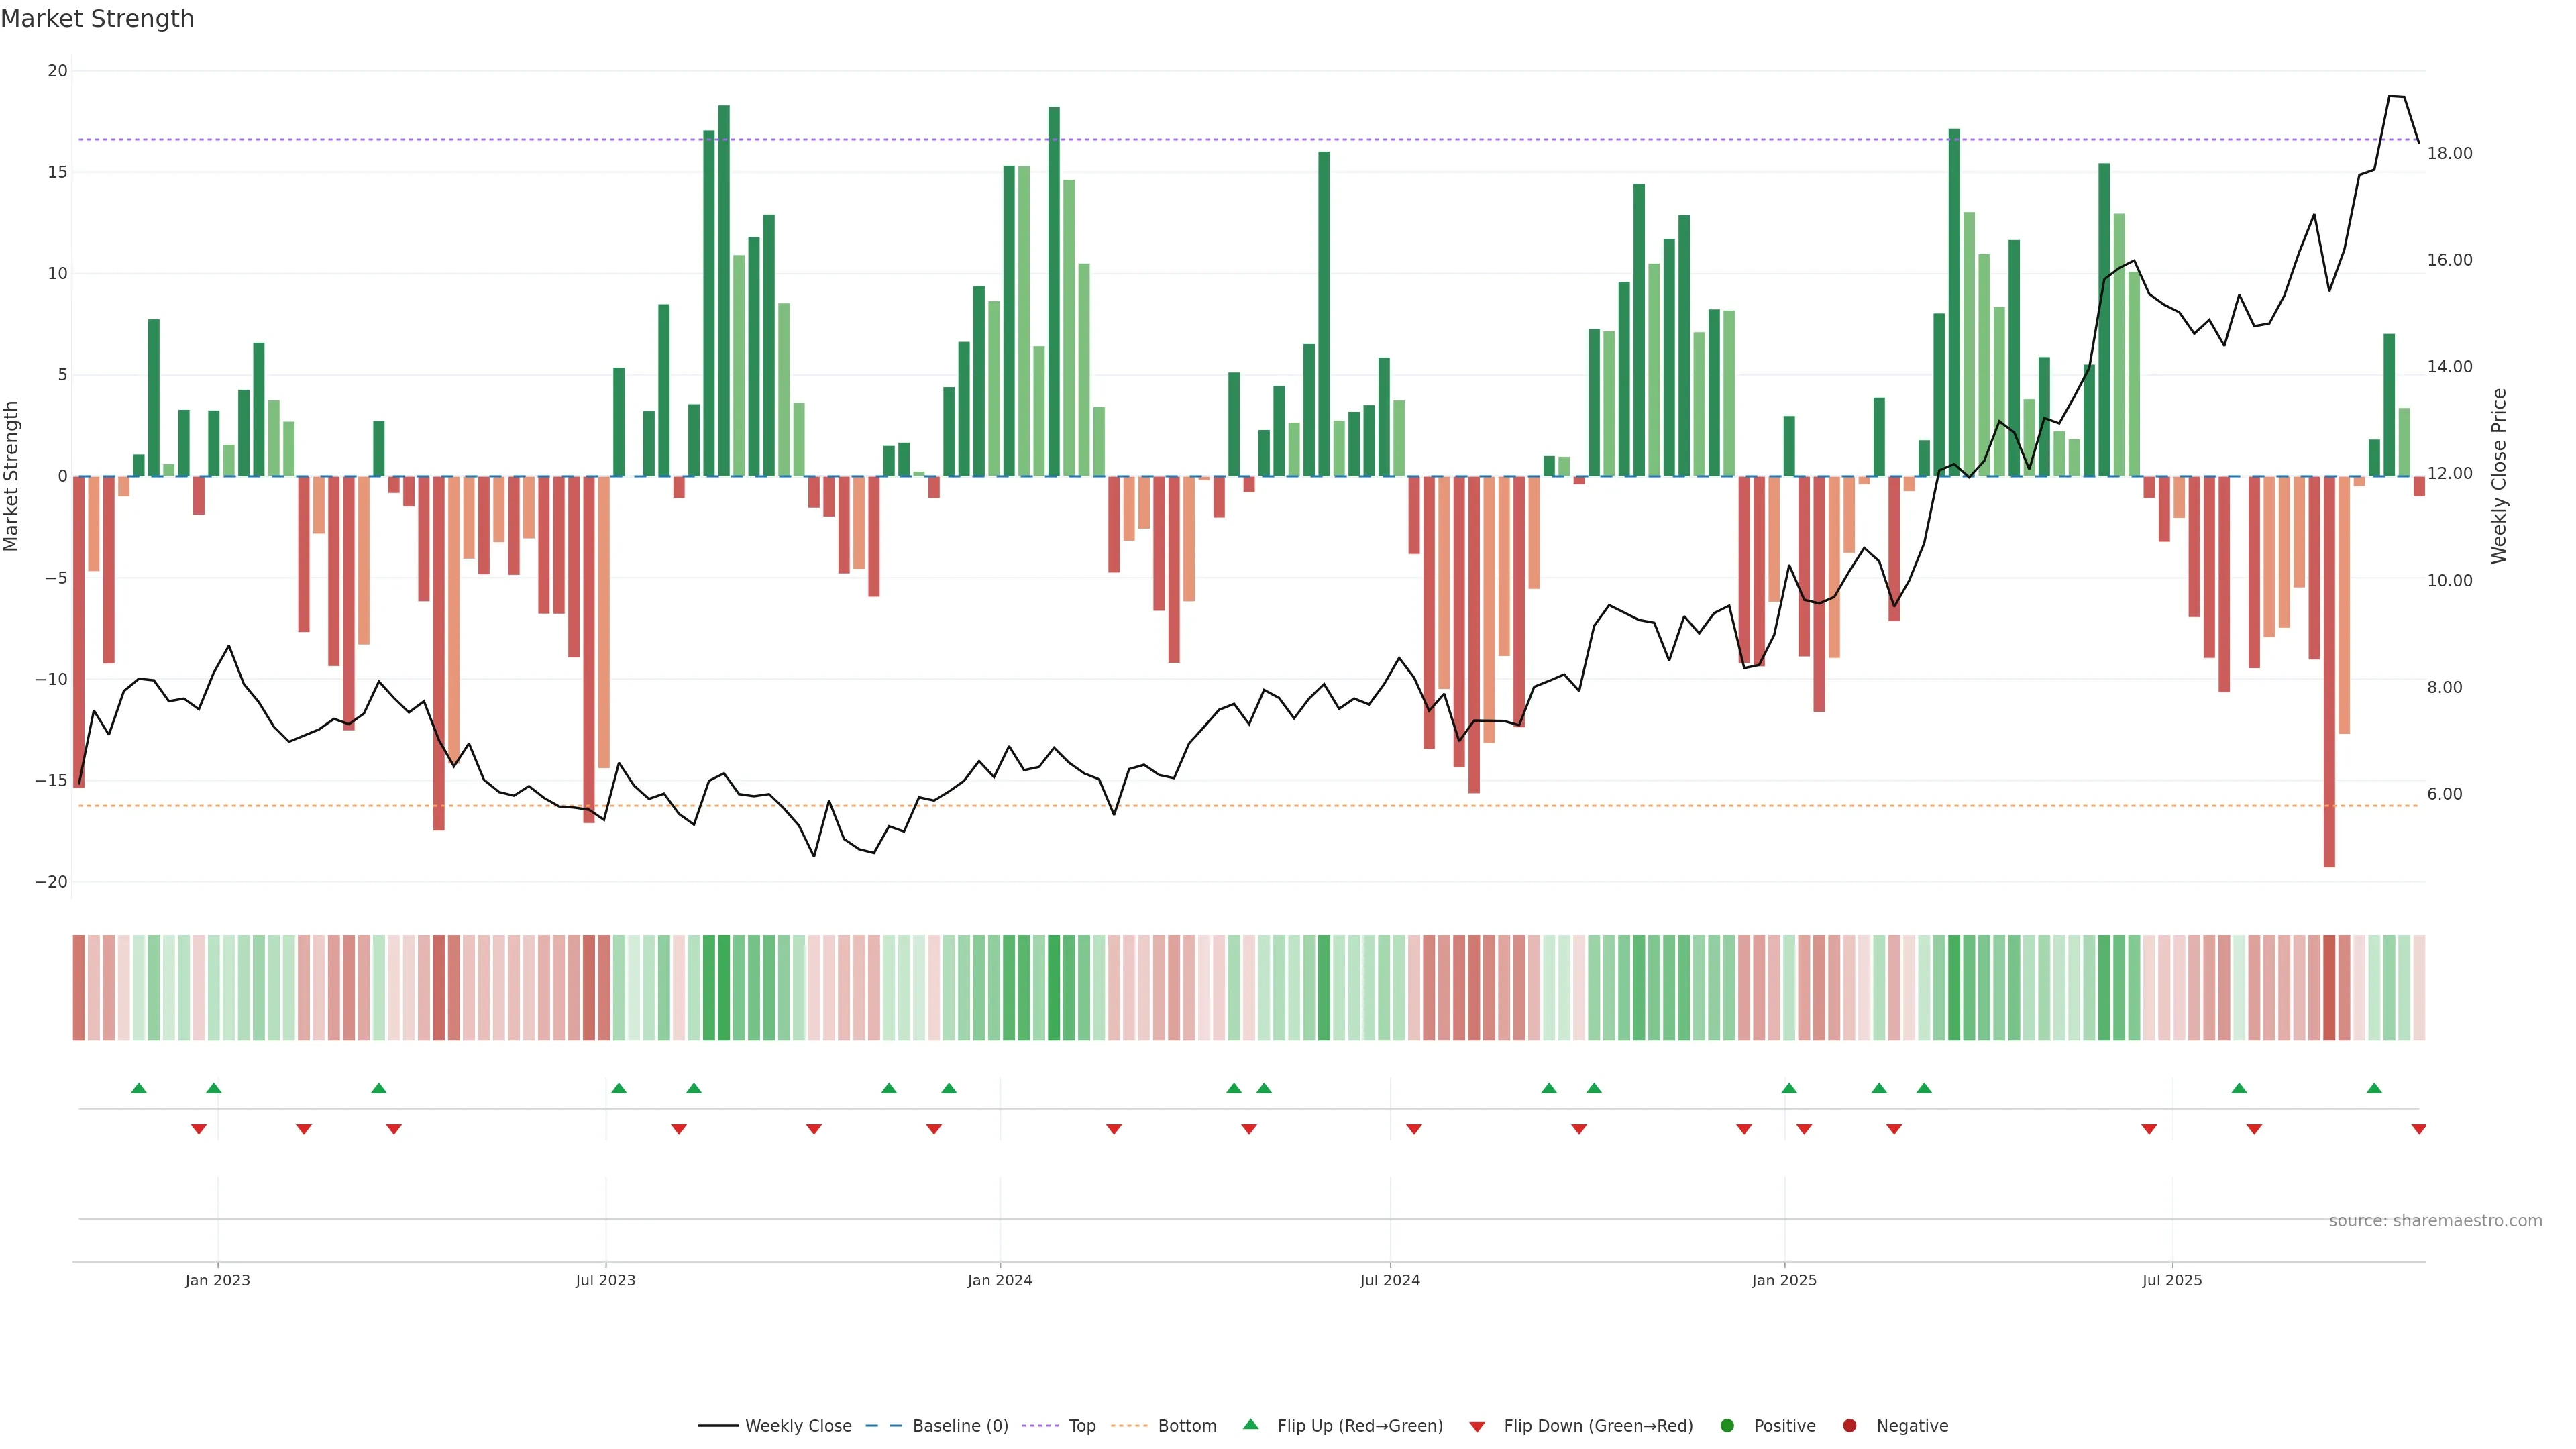The height and width of the screenshot is (1449, 2576).
Task: Click the Jul 2025 x-axis label
Action: (2171, 1280)
